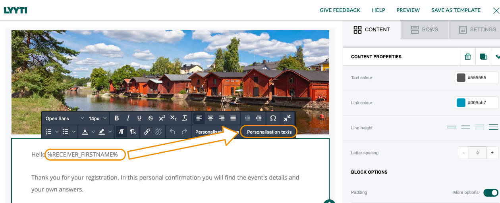Align text right
This screenshot has height=203, width=500.
pos(222,118)
